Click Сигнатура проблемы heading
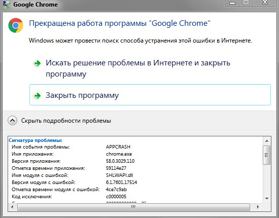Image resolution: width=279 pixels, height=218 pixels. pos(35,140)
